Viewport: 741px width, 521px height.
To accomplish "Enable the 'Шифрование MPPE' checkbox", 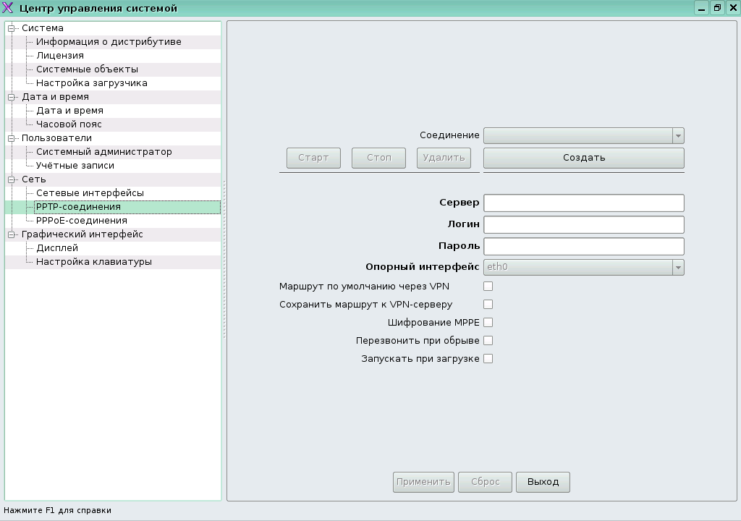I will (x=488, y=323).
